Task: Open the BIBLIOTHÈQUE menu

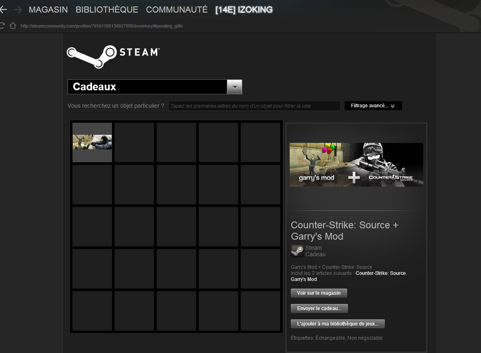Action: (107, 10)
